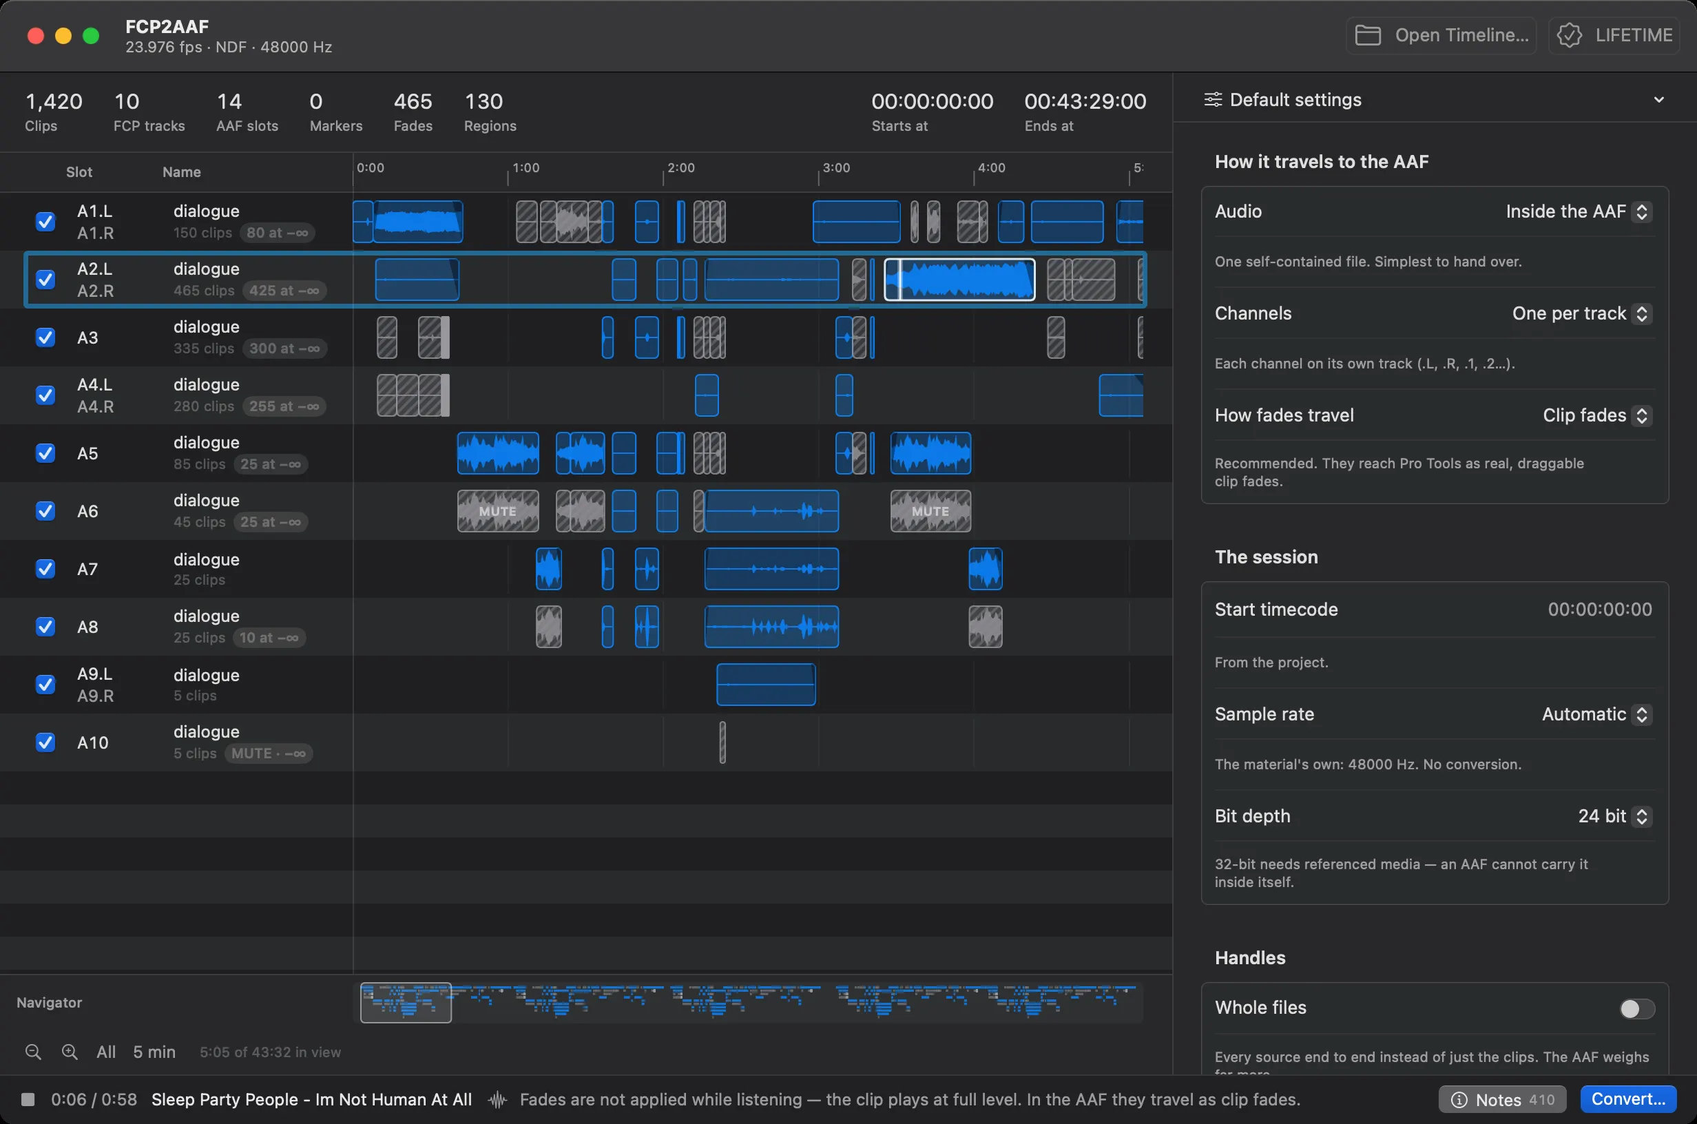Click the first MUTE clip on A6

point(497,511)
